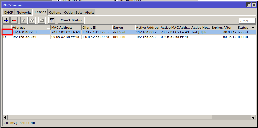Image resolution: width=258 pixels, height=128 pixels.
Task: Select the Leases tab
Action: pyautogui.click(x=40, y=12)
